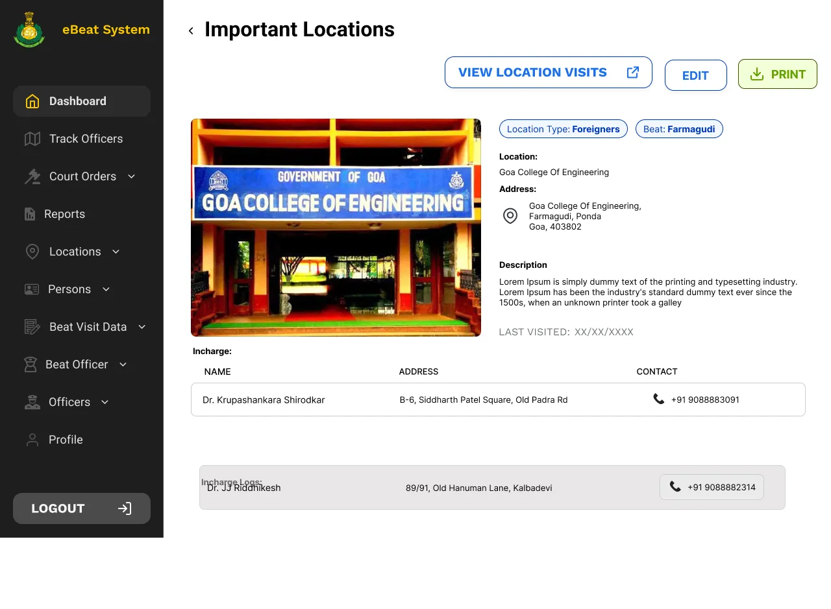Click the download icon on Print button

[756, 75]
